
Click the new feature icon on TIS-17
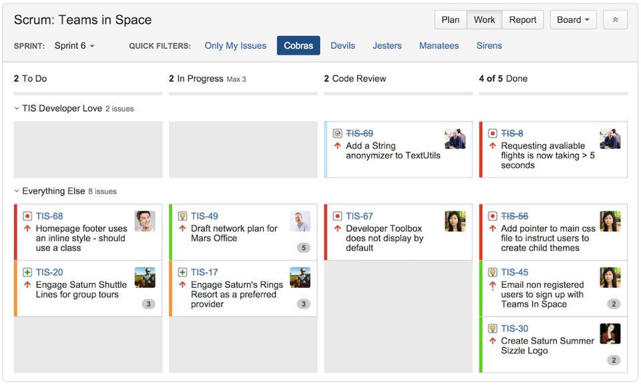[x=182, y=272]
